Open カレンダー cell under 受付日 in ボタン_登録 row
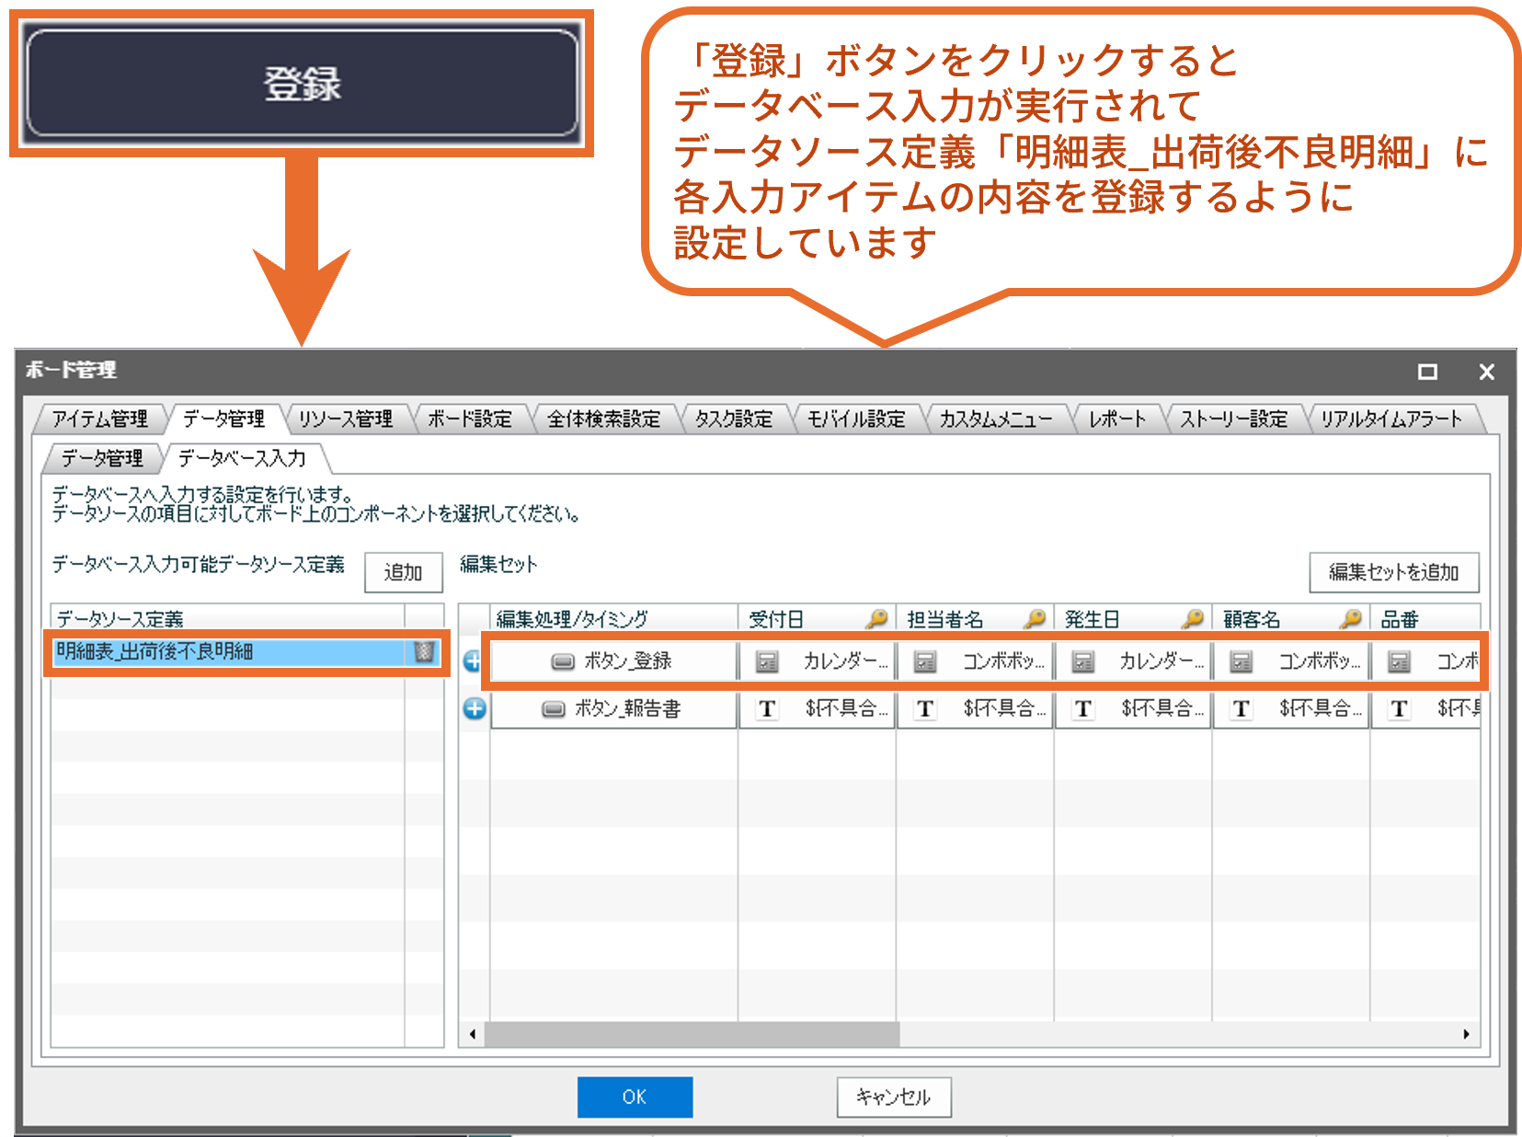 pyautogui.click(x=818, y=660)
